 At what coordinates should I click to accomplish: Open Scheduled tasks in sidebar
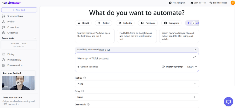(15, 16)
